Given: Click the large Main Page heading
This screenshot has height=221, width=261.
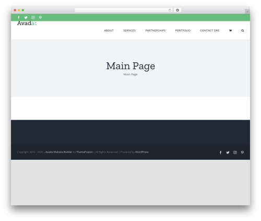Looking at the screenshot, I should click(130, 66).
